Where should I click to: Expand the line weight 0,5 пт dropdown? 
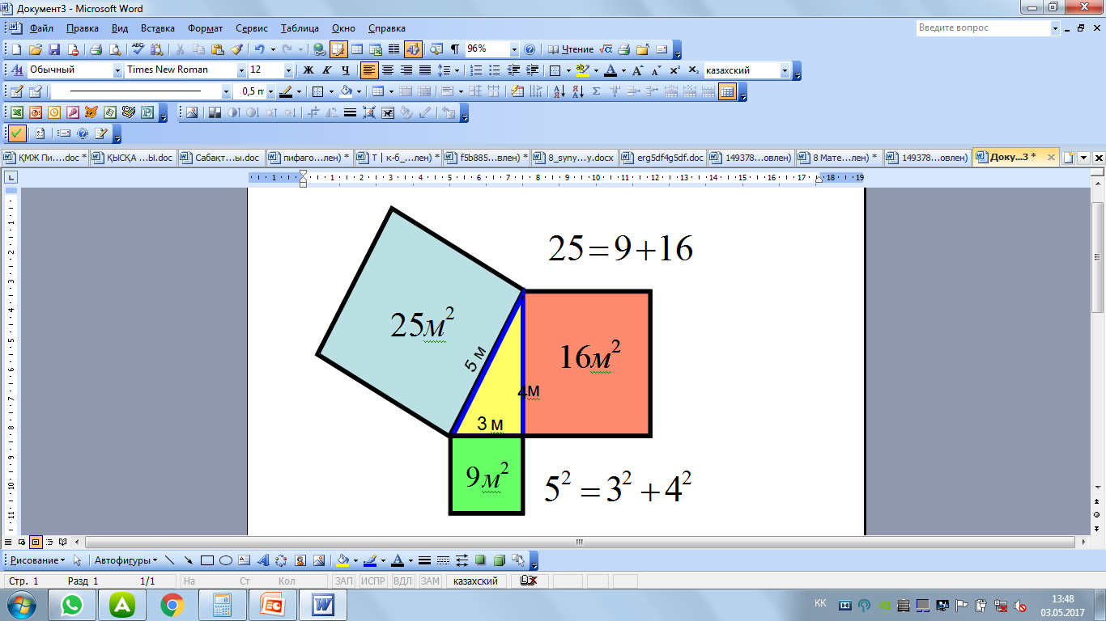(x=270, y=91)
